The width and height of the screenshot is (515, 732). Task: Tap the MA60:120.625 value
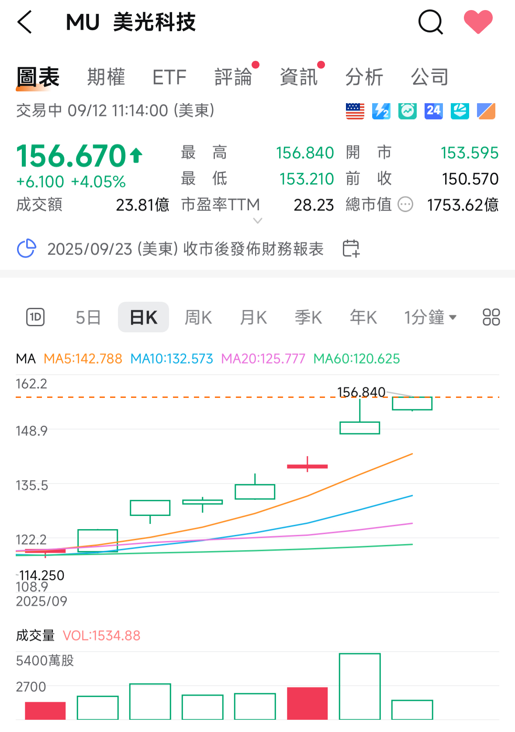[x=356, y=359]
